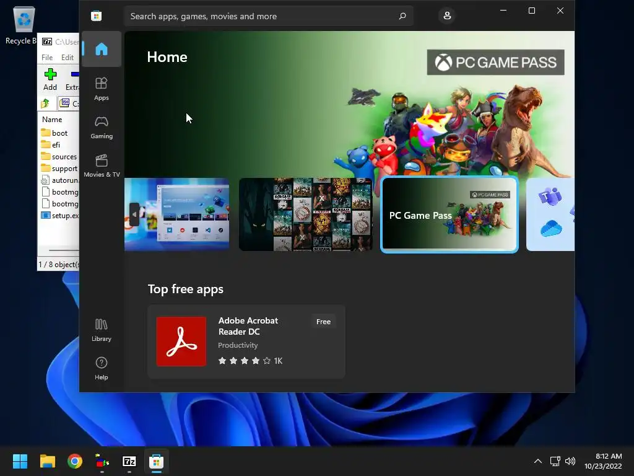The height and width of the screenshot is (476, 634).
Task: Open the Movies & TV section
Action: pos(102,166)
